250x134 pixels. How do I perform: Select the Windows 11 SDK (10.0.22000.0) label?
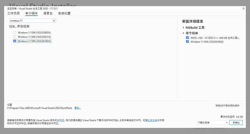click(x=34, y=33)
